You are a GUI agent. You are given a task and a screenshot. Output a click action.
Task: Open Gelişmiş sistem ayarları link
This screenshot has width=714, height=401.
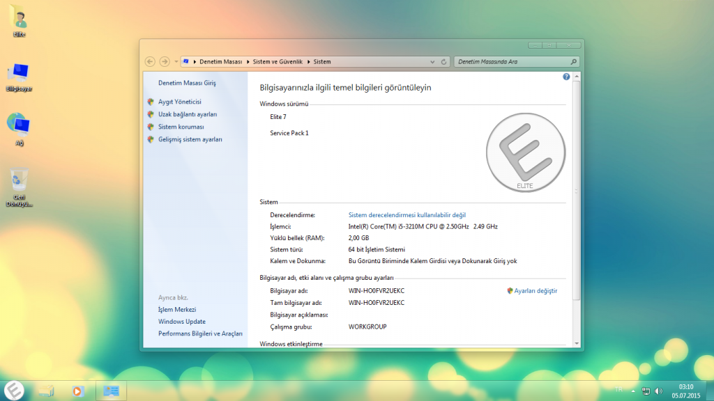coord(190,139)
